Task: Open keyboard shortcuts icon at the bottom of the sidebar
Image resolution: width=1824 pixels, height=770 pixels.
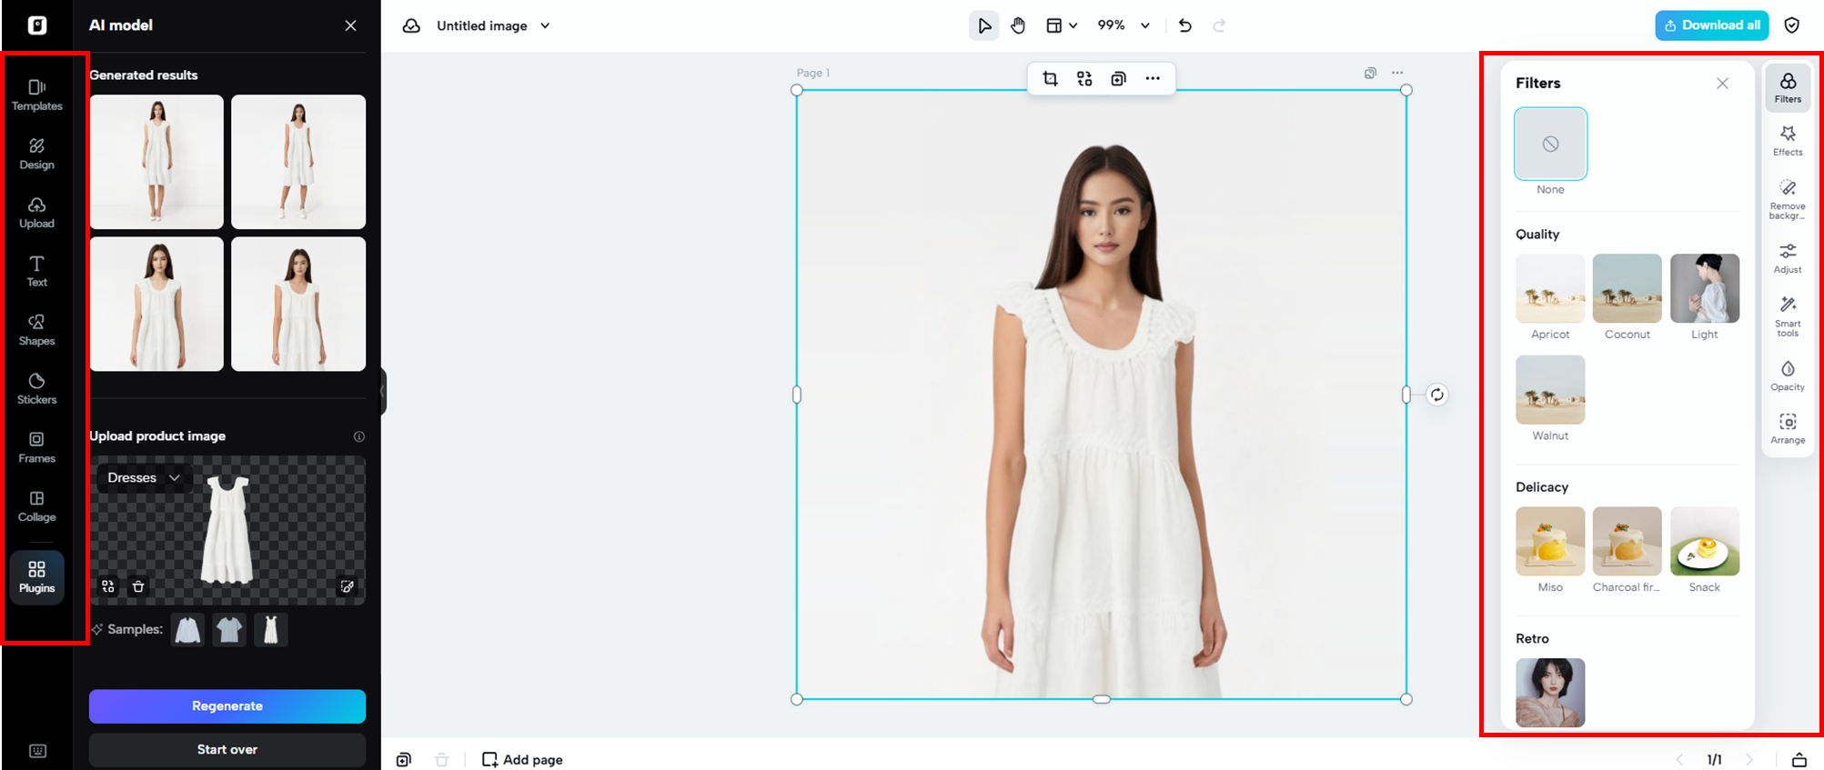Action: pos(37,751)
